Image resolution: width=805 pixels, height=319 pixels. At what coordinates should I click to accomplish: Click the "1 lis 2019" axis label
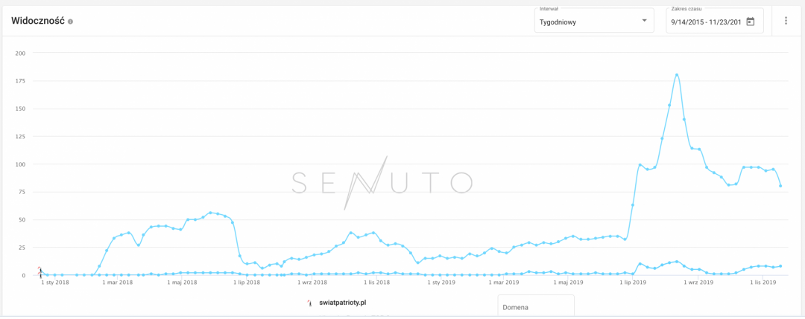click(x=763, y=283)
